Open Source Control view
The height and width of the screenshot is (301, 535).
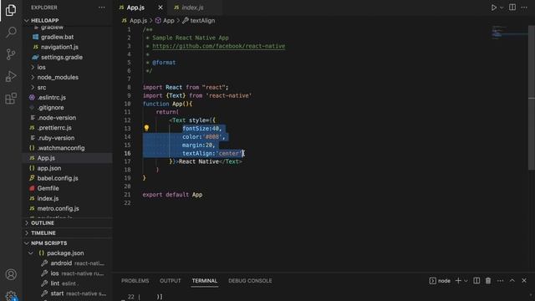tap(11, 54)
